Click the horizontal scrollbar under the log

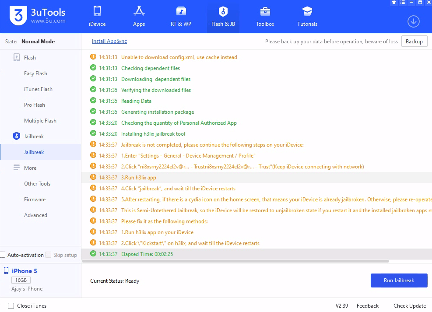pos(235,261)
